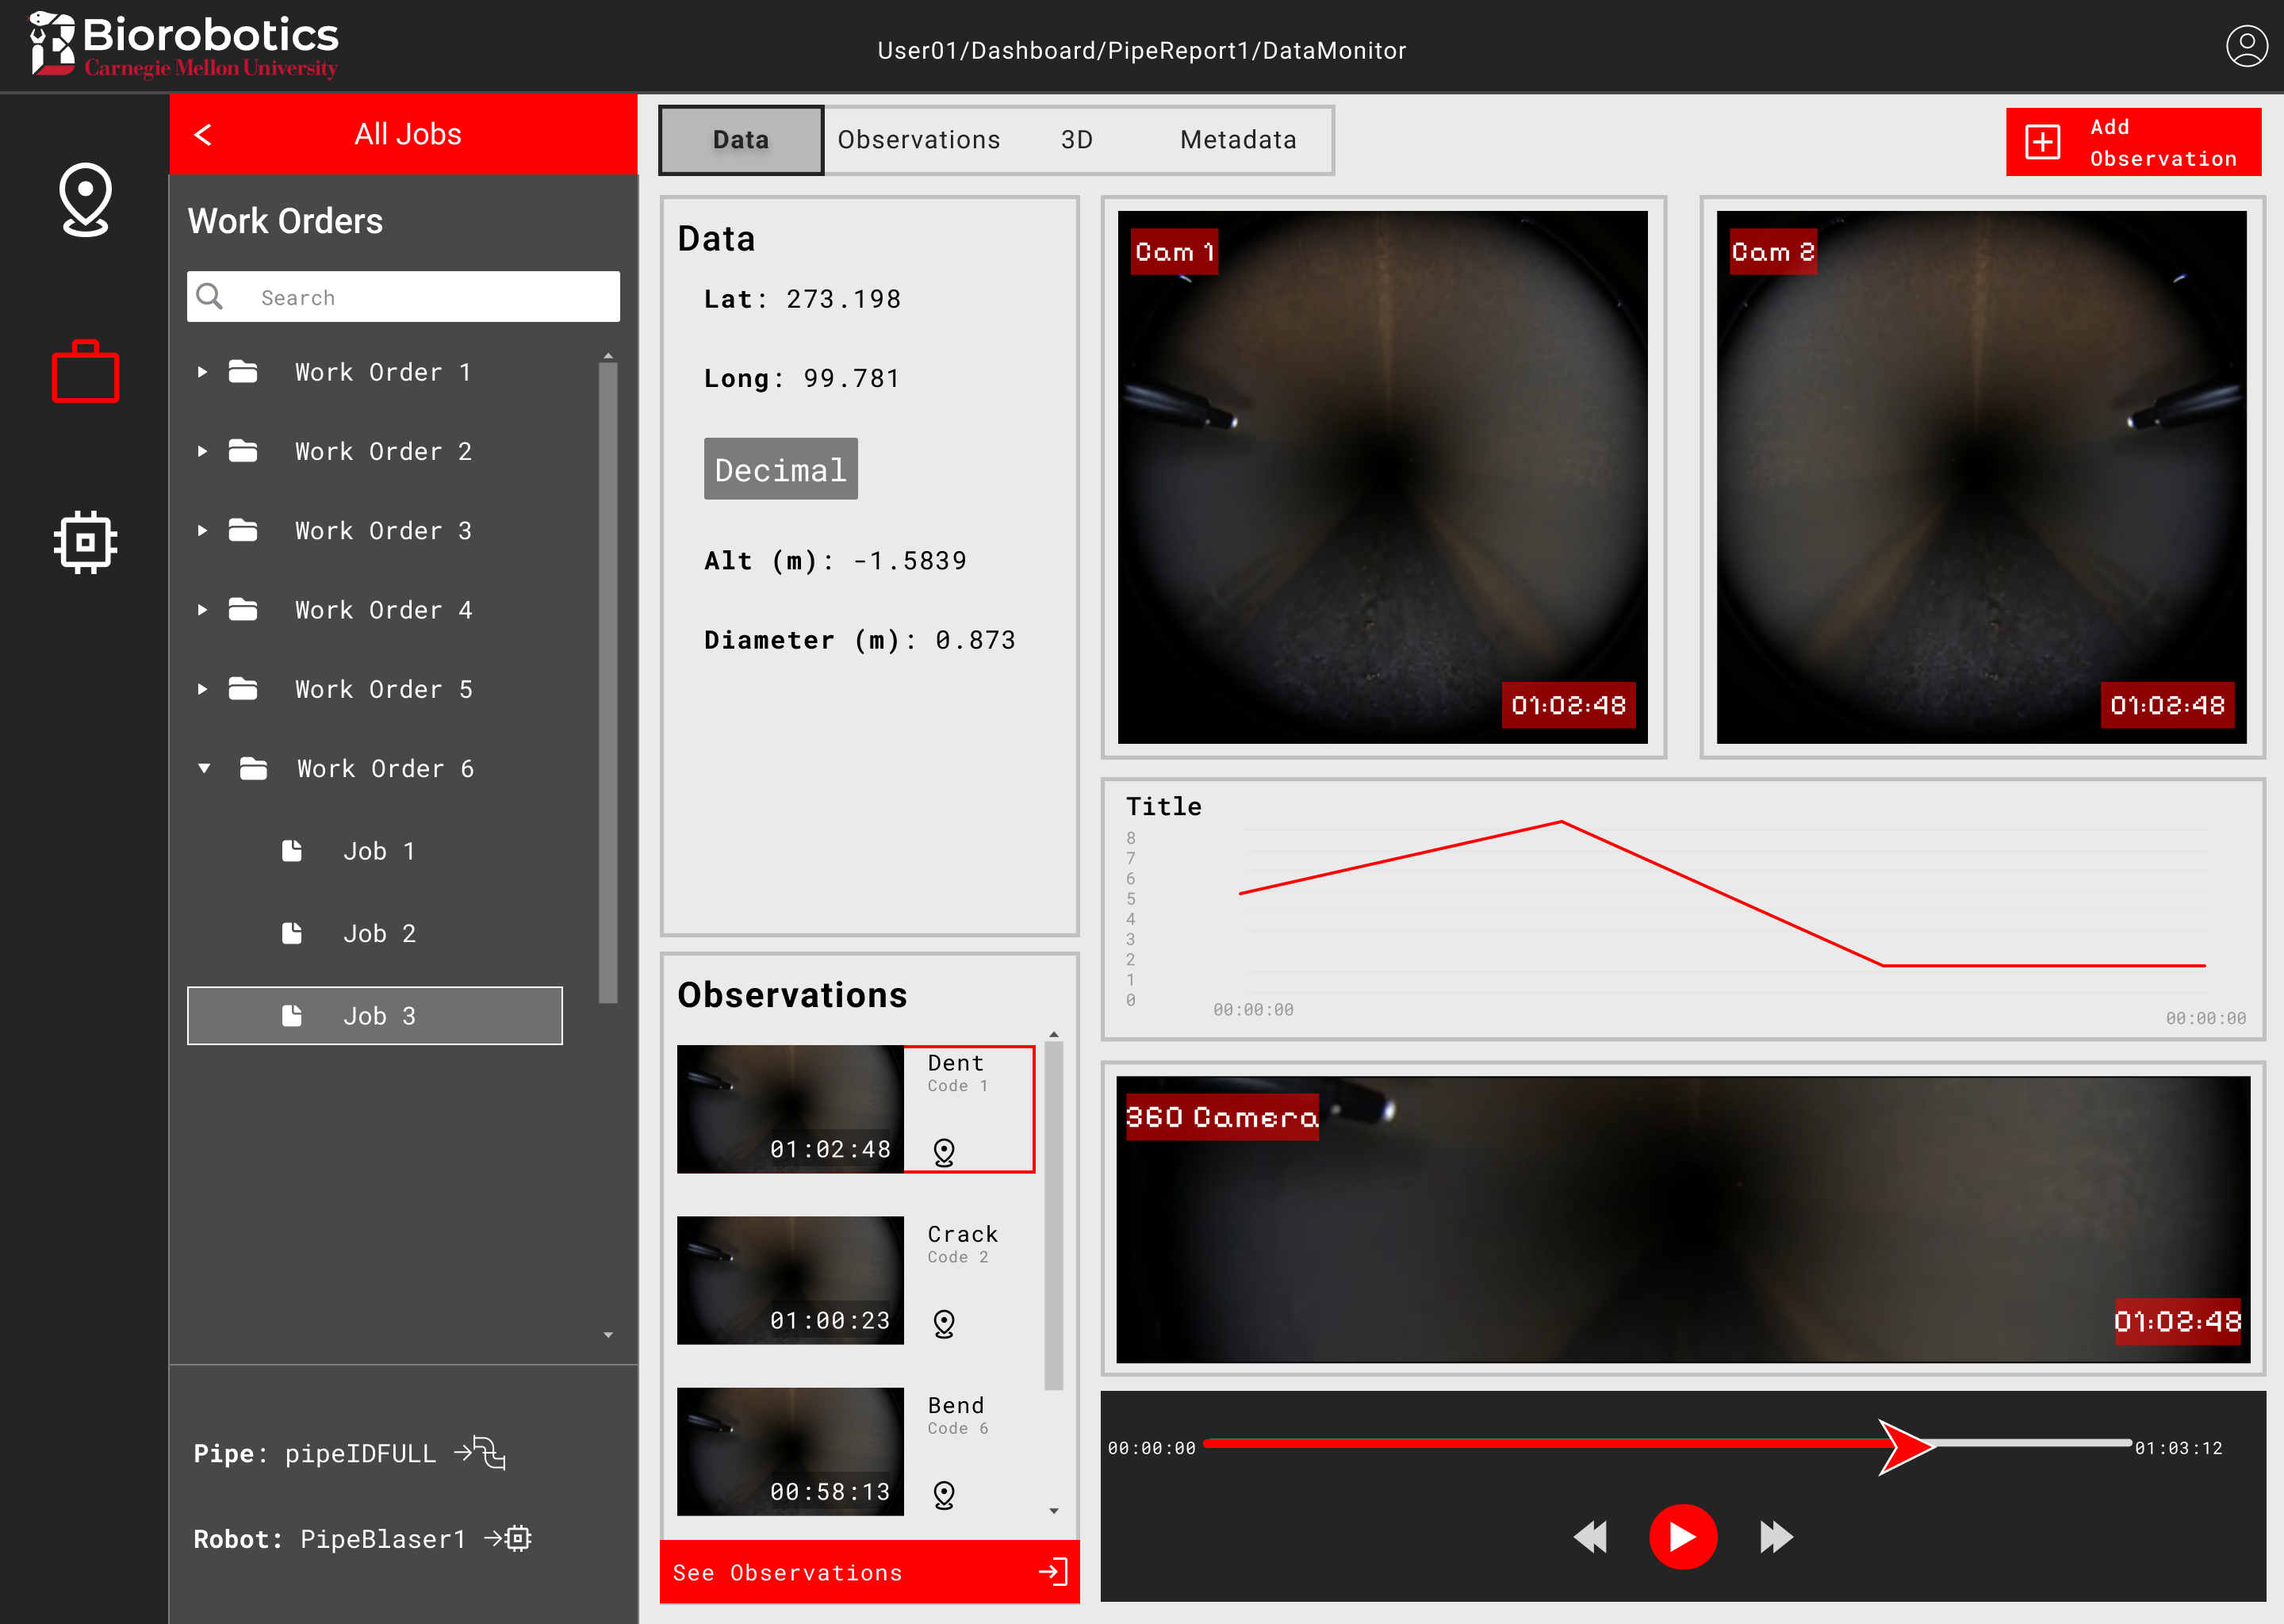Click See Observations link
2284x1624 pixels.
[x=868, y=1572]
